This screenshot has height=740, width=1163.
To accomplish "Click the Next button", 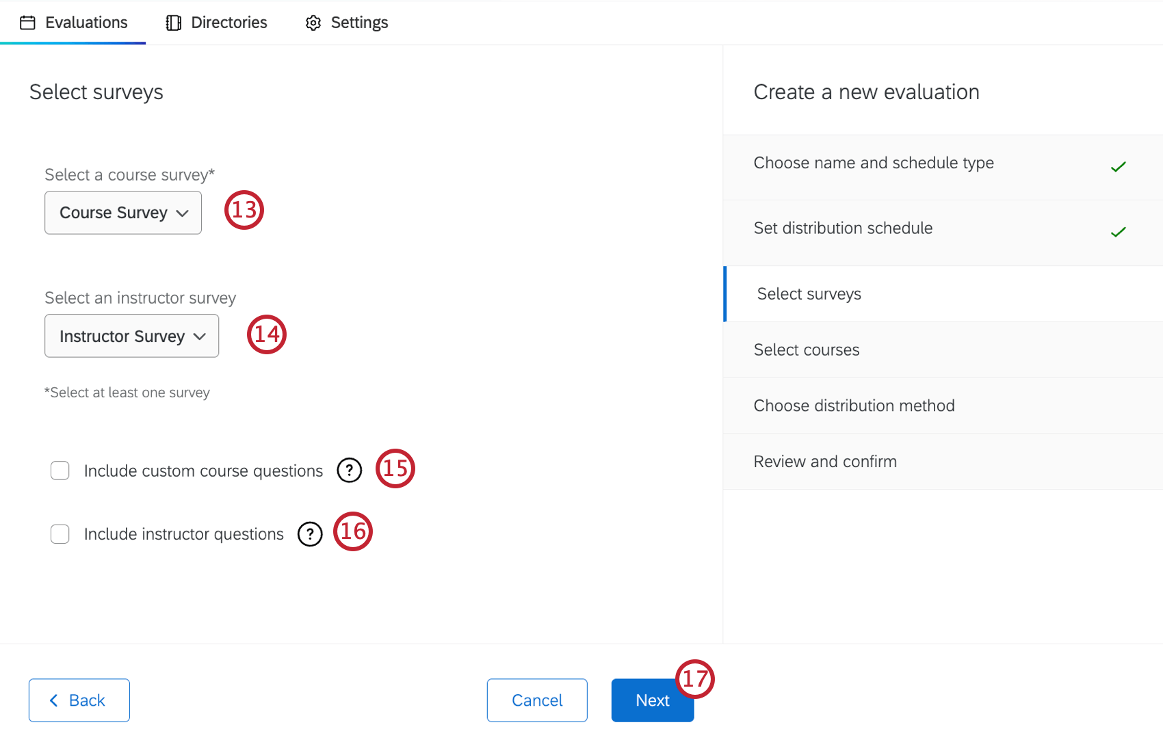I will point(652,700).
